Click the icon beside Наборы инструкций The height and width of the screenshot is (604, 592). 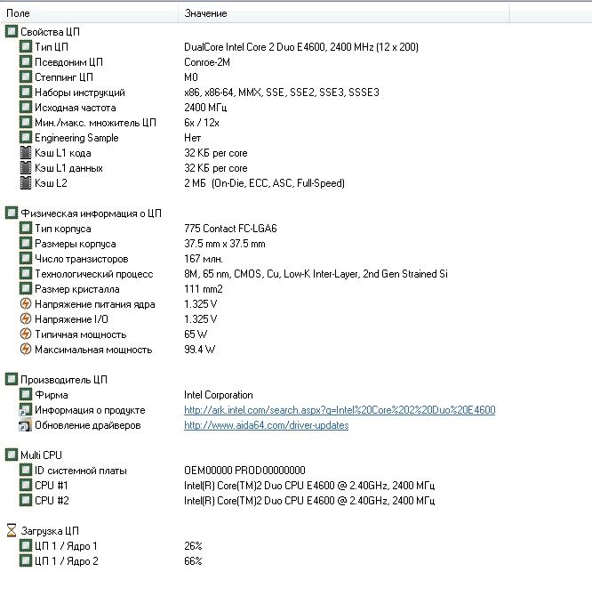click(x=26, y=92)
